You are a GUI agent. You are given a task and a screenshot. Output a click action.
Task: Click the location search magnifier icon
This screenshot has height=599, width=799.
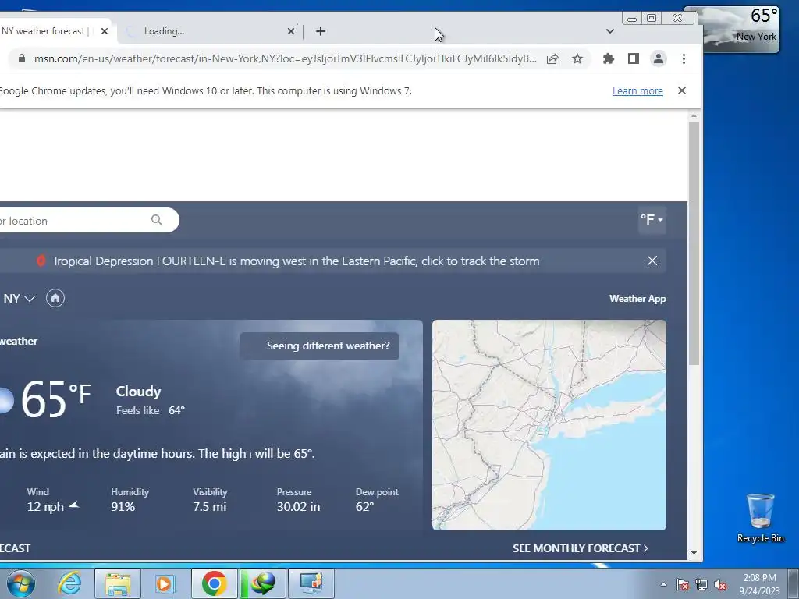(157, 220)
